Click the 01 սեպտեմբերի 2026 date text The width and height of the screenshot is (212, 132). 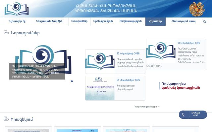tap(128, 80)
